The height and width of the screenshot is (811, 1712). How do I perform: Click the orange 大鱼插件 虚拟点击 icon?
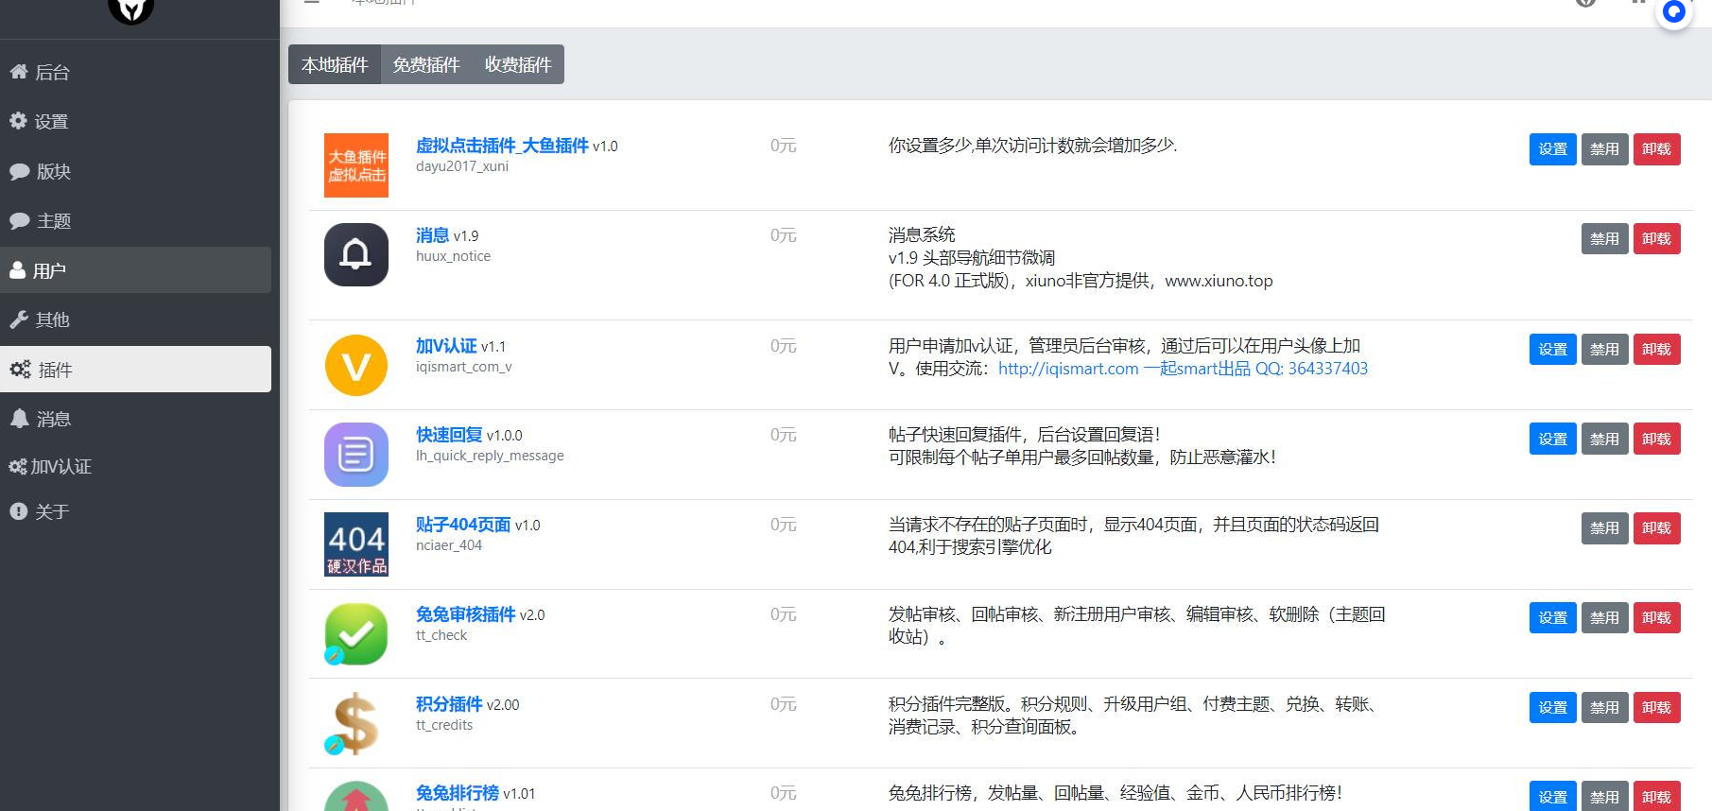(x=355, y=165)
